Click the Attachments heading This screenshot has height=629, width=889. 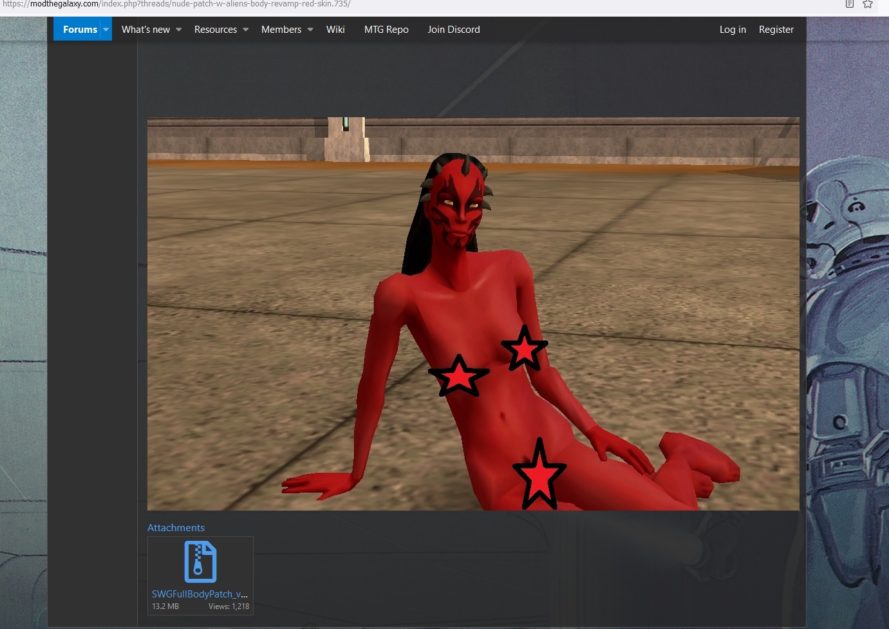176,528
